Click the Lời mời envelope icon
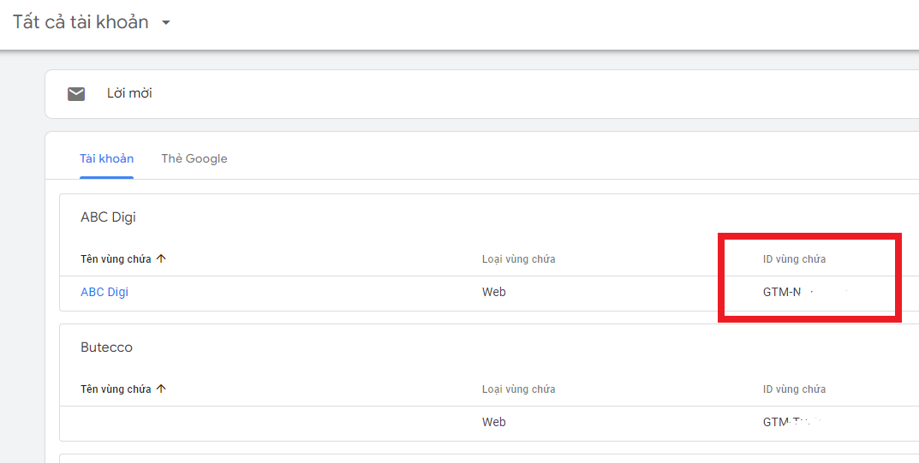 [76, 93]
